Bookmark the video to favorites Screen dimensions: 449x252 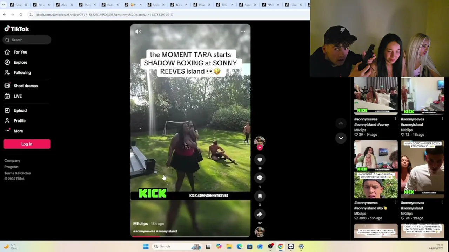pyautogui.click(x=260, y=196)
